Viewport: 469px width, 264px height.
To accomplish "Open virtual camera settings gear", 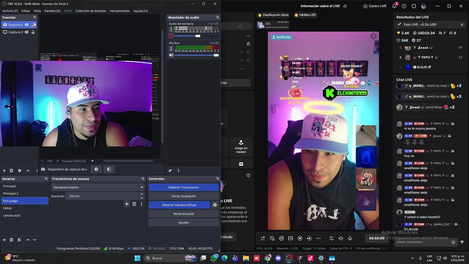I will pos(215,205).
